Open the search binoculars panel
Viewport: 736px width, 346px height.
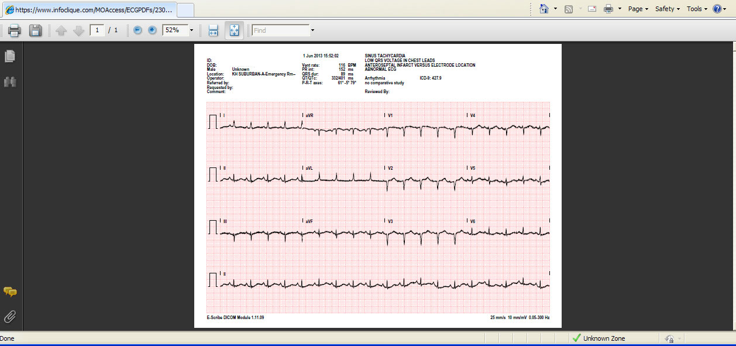point(10,82)
